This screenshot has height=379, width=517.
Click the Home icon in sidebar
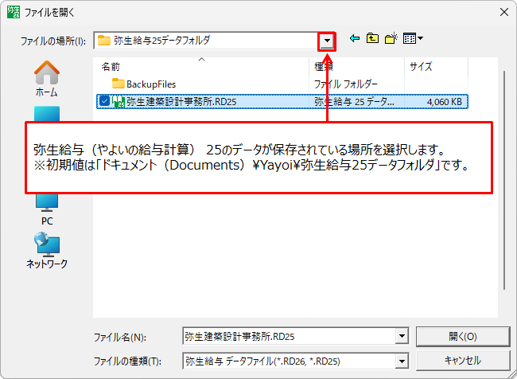47,78
